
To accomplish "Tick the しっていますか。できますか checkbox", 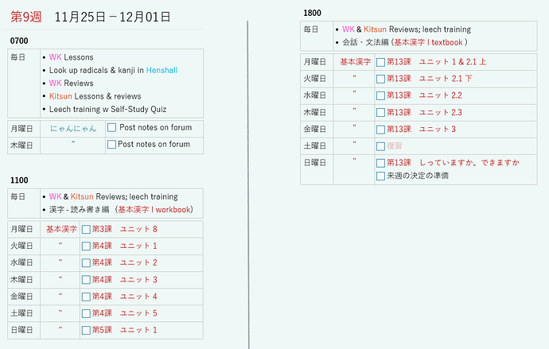I will (380, 163).
